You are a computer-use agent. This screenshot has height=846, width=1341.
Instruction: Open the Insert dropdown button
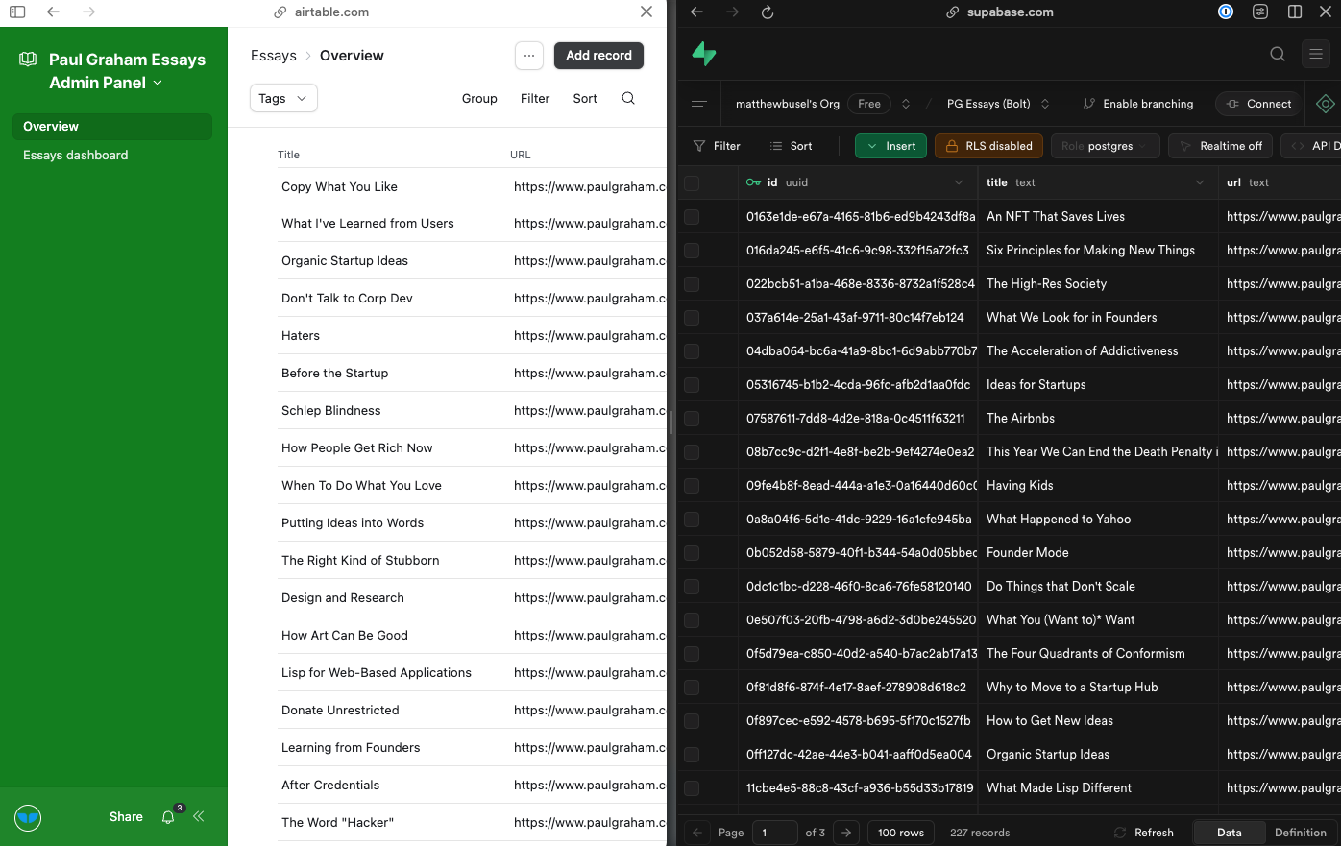click(890, 146)
